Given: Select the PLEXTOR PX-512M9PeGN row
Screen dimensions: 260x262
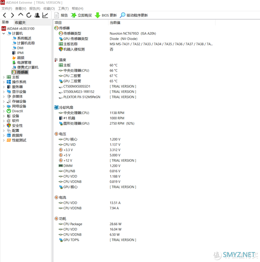Looking at the screenshot, I should pyautogui.click(x=97, y=97).
